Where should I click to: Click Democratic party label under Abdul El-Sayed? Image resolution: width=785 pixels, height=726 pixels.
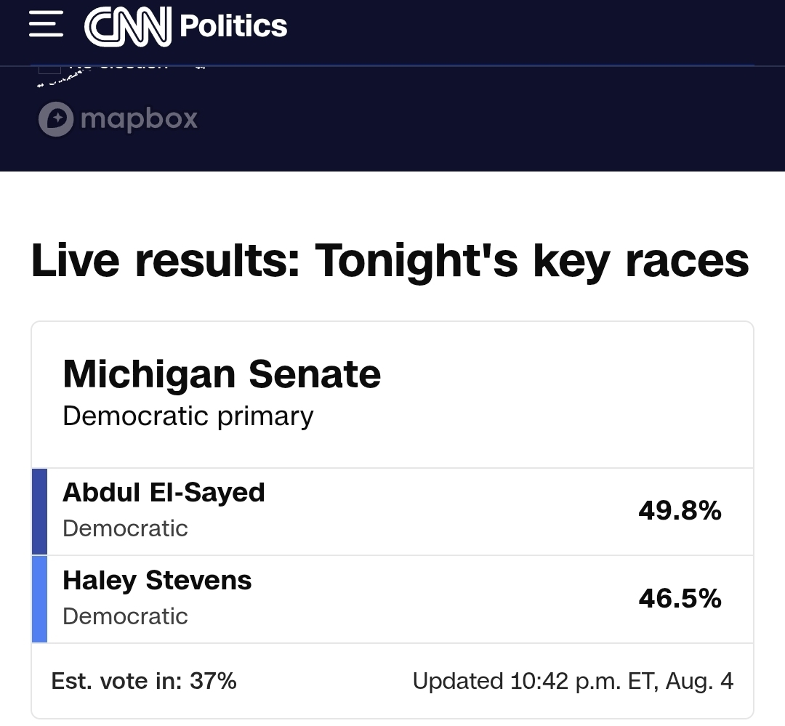tap(125, 529)
